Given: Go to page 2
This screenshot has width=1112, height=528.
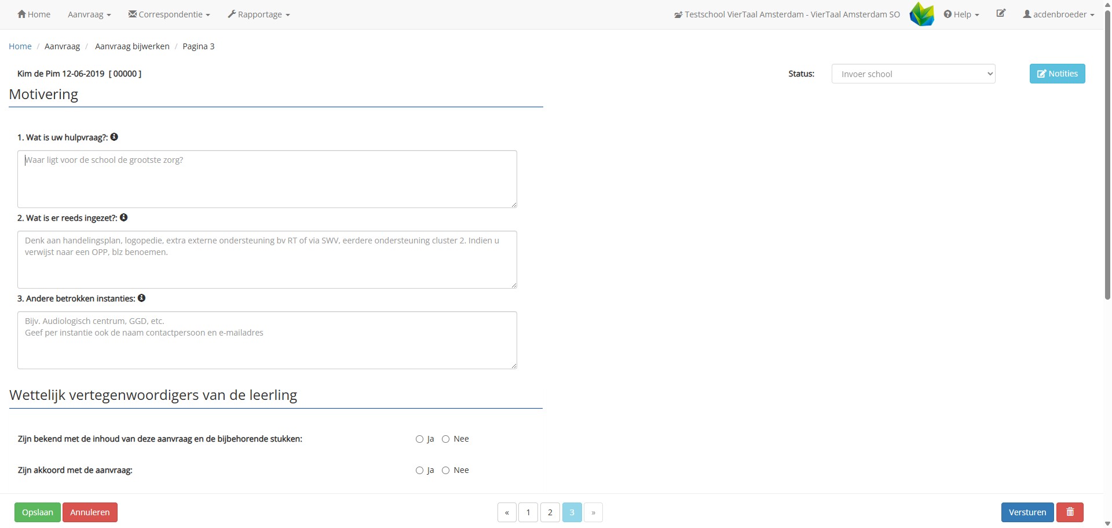Looking at the screenshot, I should point(550,512).
